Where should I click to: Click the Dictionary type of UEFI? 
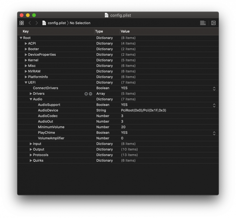coord(104,83)
